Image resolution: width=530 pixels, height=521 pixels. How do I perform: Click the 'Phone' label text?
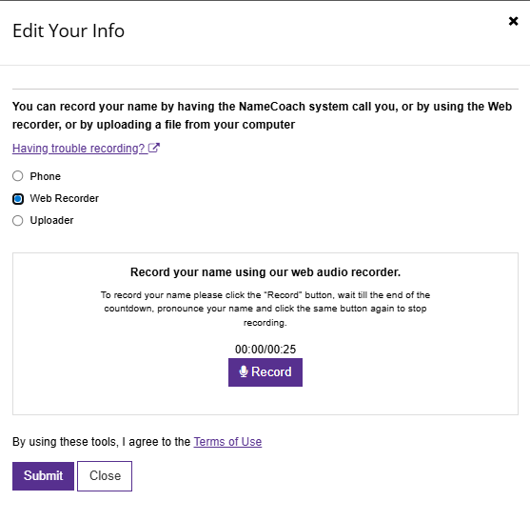(x=46, y=176)
